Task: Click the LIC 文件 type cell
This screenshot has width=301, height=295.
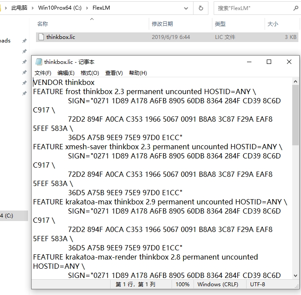Action: coord(225,37)
